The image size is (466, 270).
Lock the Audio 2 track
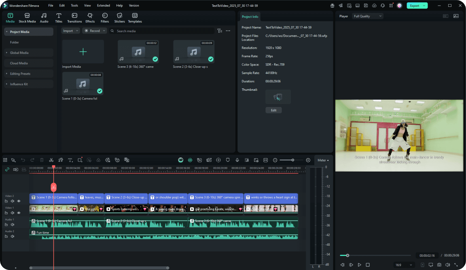pyautogui.click(x=6, y=237)
